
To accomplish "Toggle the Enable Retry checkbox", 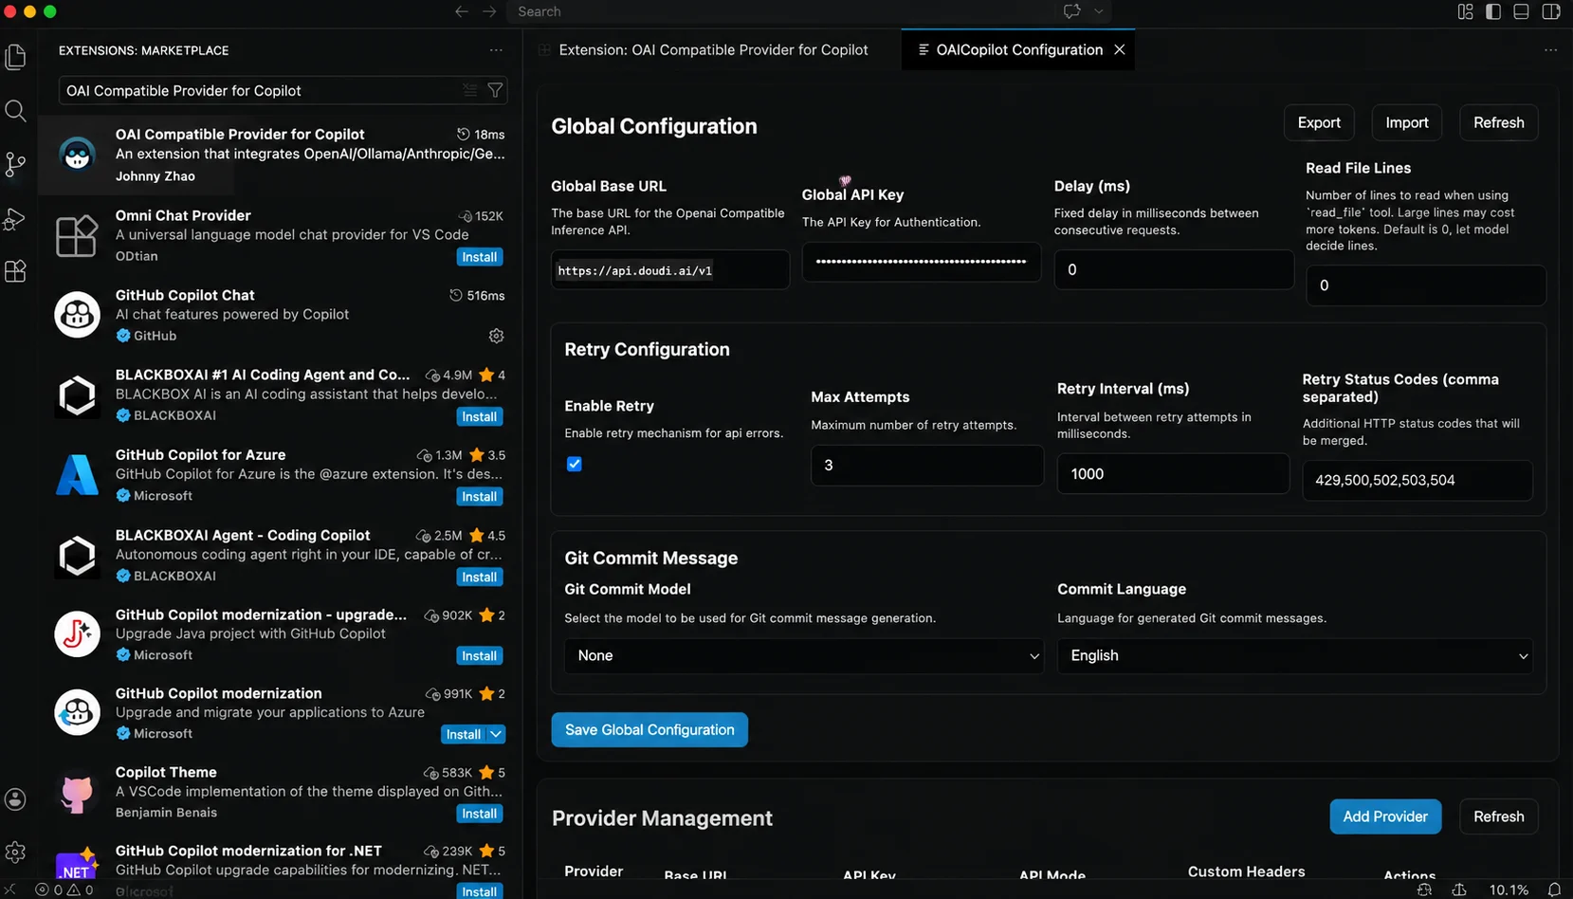I will pyautogui.click(x=575, y=464).
